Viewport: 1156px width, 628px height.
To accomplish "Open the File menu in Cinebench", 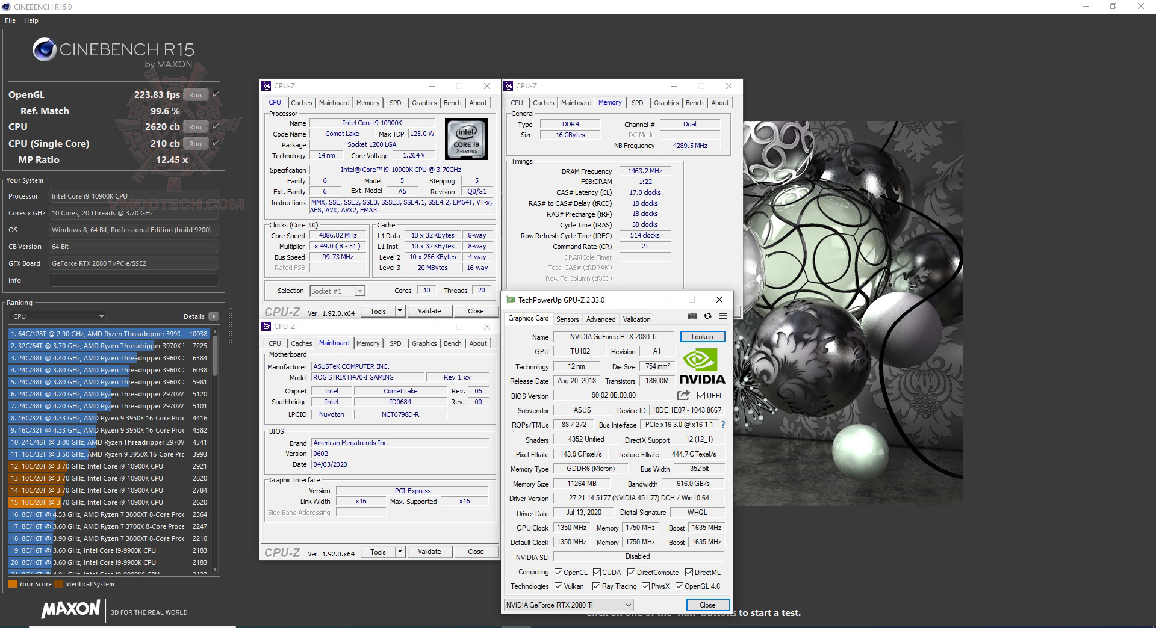I will point(10,20).
